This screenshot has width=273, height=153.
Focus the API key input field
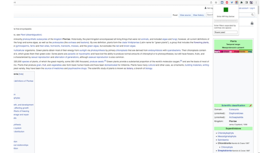point(226,21)
